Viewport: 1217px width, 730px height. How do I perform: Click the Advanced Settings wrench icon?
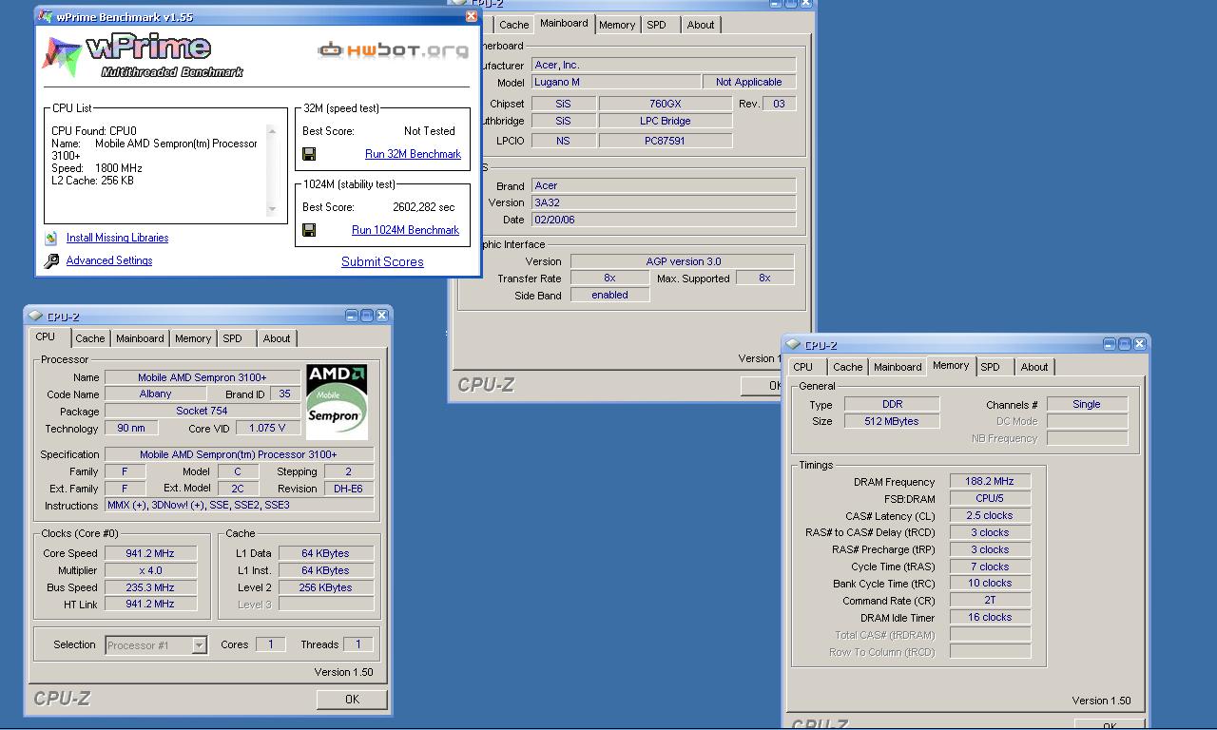tap(51, 260)
